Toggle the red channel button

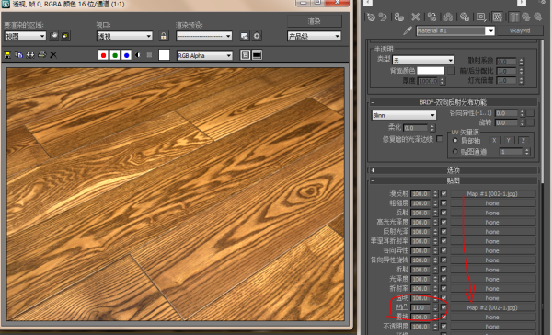pos(103,55)
